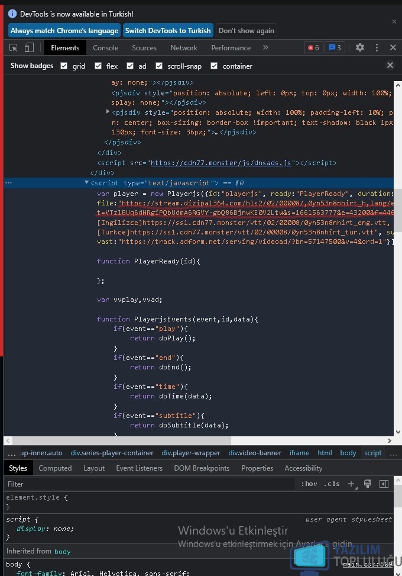Switch to the Sources tab

pos(144,48)
